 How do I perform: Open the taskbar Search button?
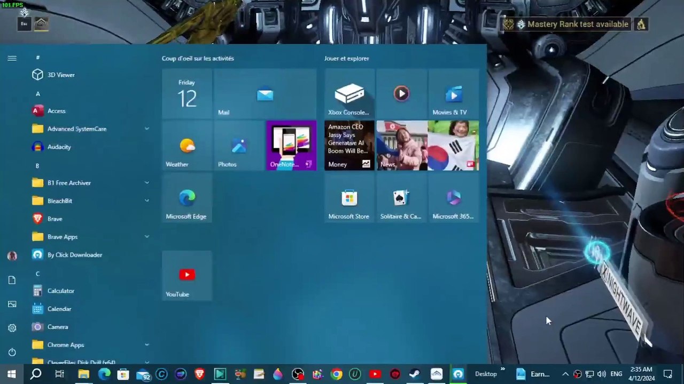[x=36, y=374]
